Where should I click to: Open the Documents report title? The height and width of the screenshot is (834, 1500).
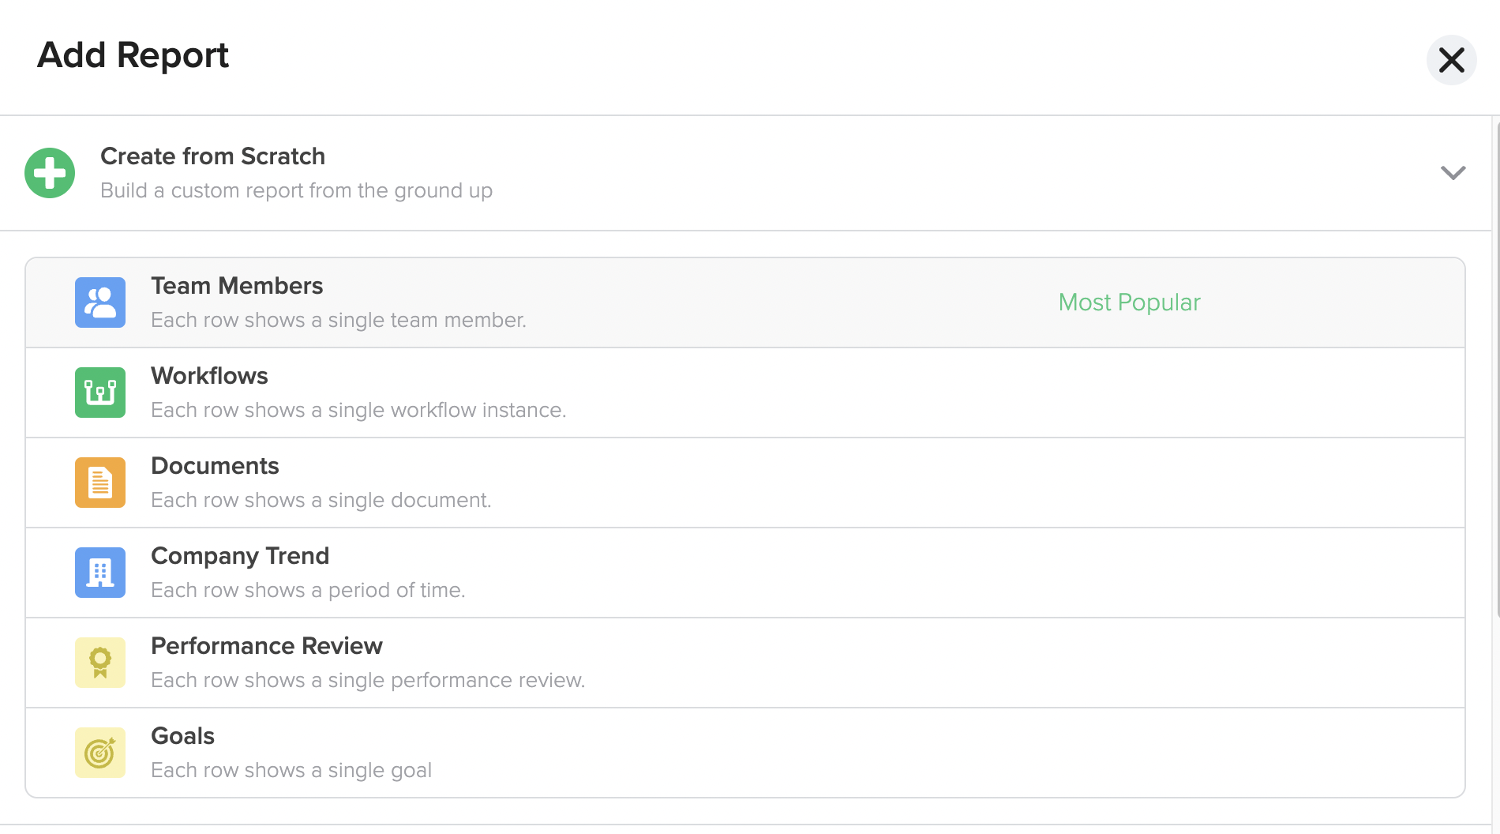[x=215, y=466]
